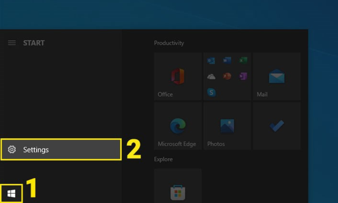Open Word from the Office tile group

tap(227, 61)
